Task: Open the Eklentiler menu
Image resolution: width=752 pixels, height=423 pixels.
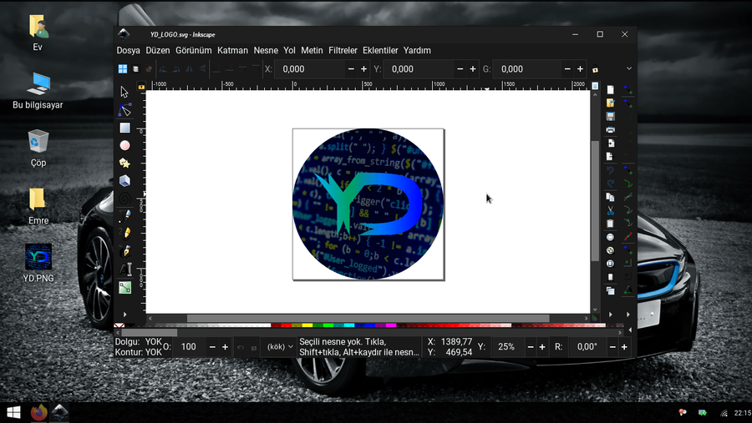Action: pos(380,50)
